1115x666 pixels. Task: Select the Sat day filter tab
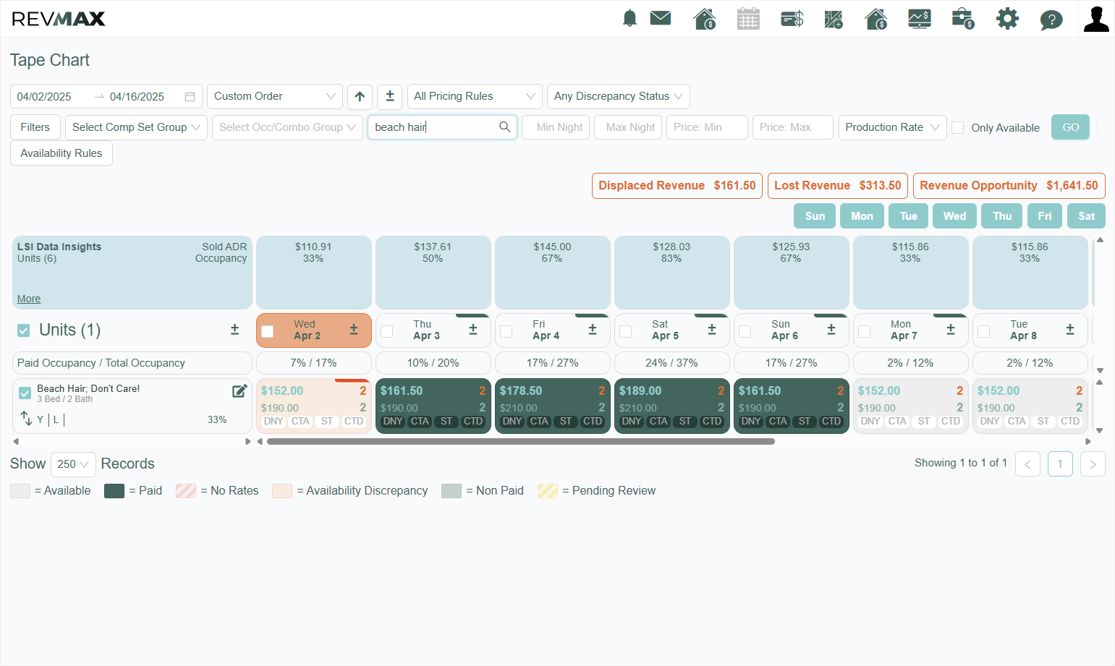(x=1086, y=216)
